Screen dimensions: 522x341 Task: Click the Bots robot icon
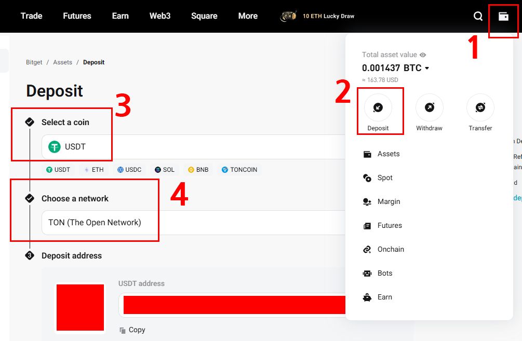(x=367, y=274)
